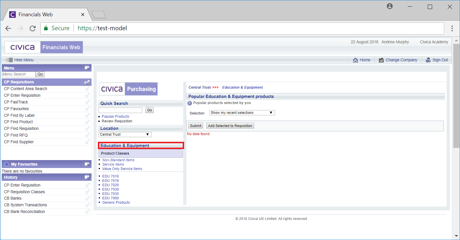Open CP FastTrack popup icon
The height and width of the screenshot is (240, 460).
pyautogui.click(x=87, y=102)
